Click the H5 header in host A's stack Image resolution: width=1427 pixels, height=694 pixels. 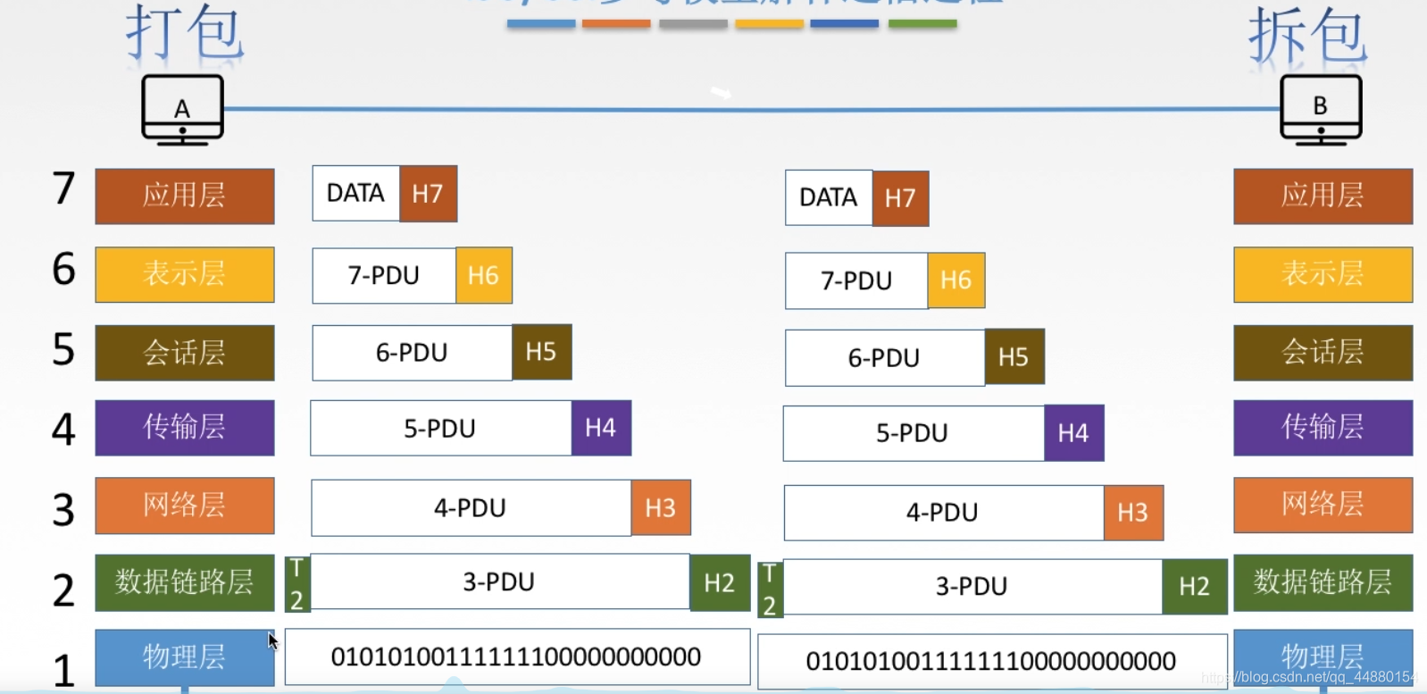tap(542, 352)
